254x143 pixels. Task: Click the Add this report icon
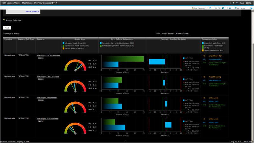[236, 8]
